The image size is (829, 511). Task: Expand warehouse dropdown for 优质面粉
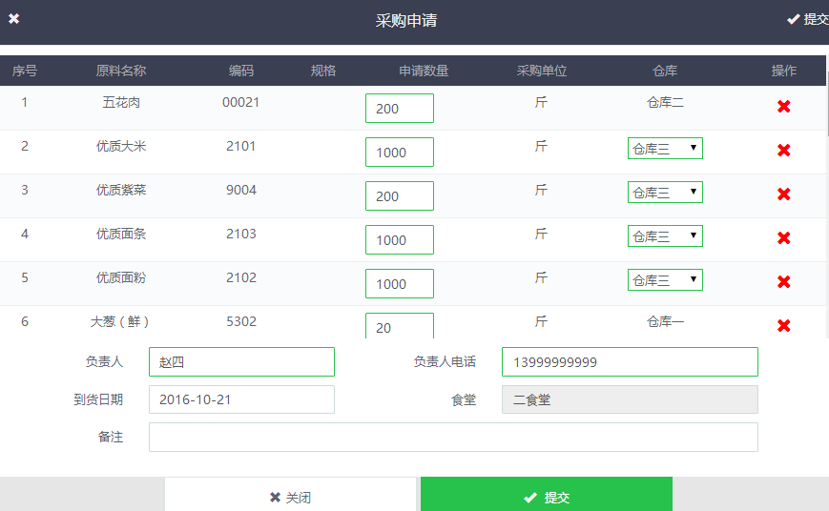tap(665, 280)
